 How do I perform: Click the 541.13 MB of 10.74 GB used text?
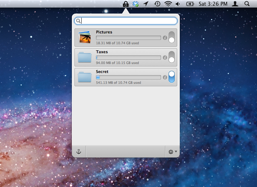pos(119,82)
